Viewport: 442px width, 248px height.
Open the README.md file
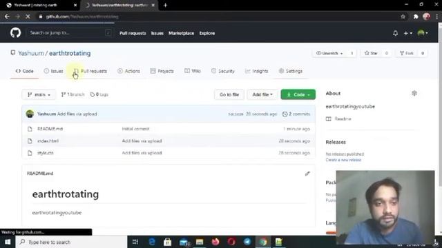point(50,129)
